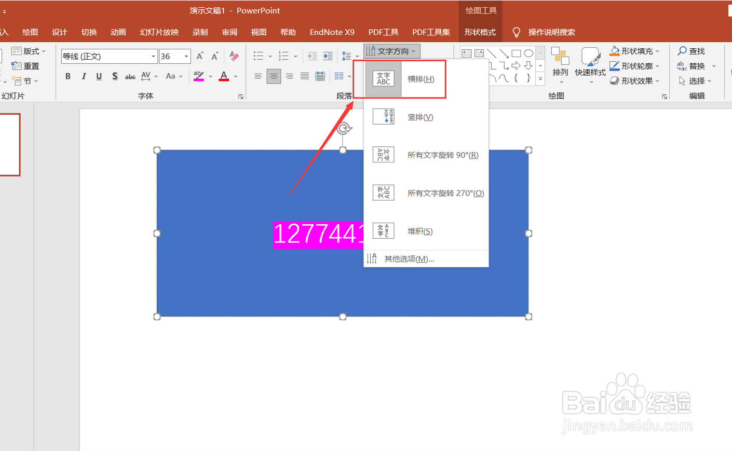The image size is (732, 451).
Task: Switch to Animations tab
Action: coord(118,32)
